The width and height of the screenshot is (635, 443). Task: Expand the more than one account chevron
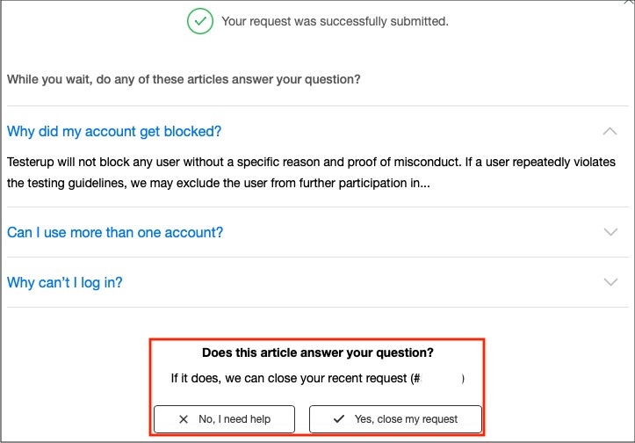click(610, 232)
